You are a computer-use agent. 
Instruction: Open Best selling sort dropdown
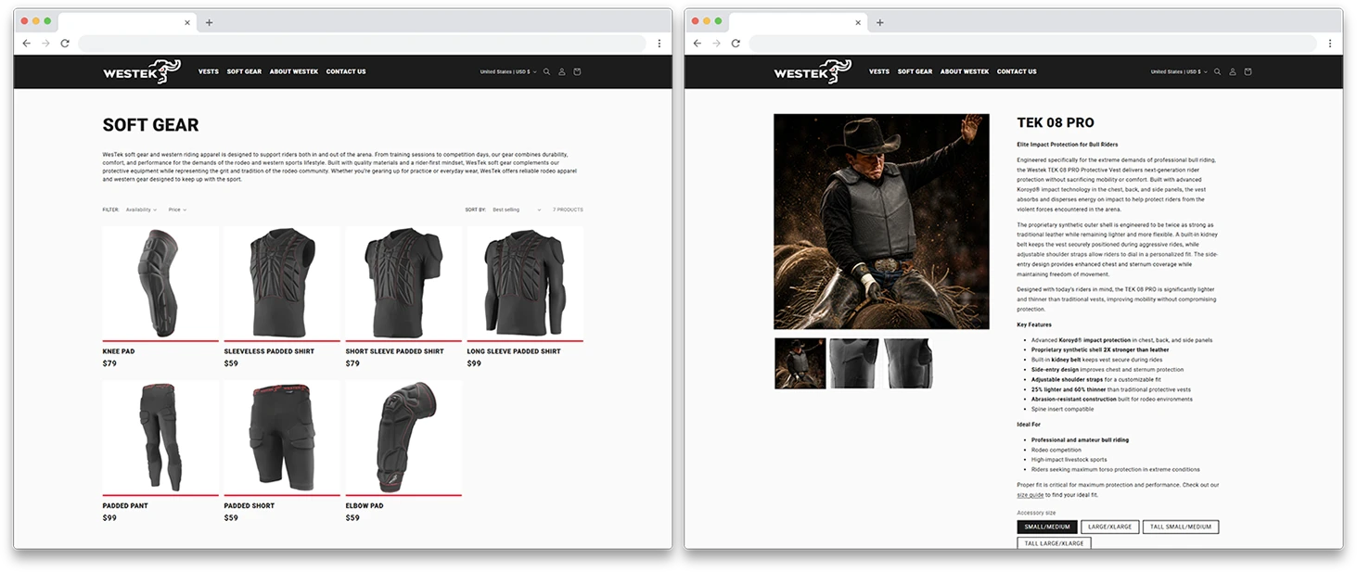click(x=517, y=210)
